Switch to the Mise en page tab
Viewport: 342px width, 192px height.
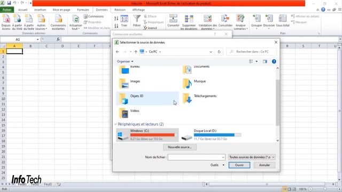(61, 10)
